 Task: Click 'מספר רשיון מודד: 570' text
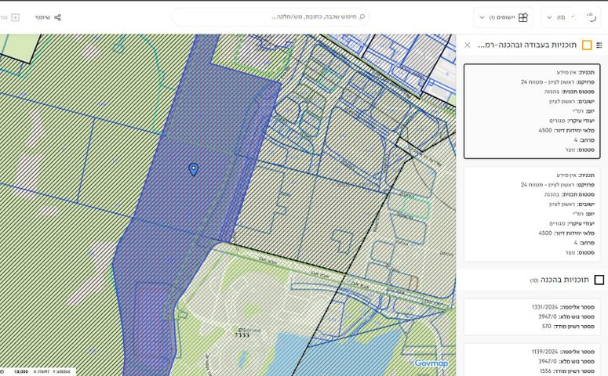click(568, 327)
